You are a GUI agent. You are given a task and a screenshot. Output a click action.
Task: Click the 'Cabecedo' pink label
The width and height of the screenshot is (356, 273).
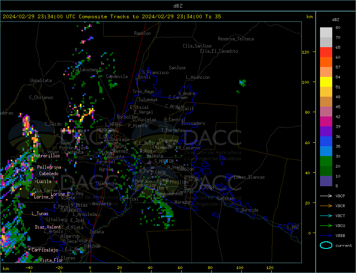pyautogui.click(x=49, y=174)
